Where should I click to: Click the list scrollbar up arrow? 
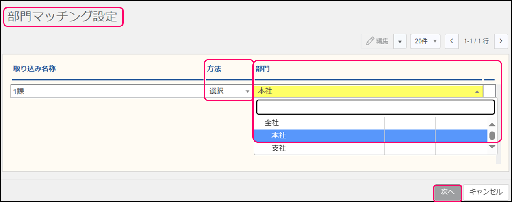(492, 125)
